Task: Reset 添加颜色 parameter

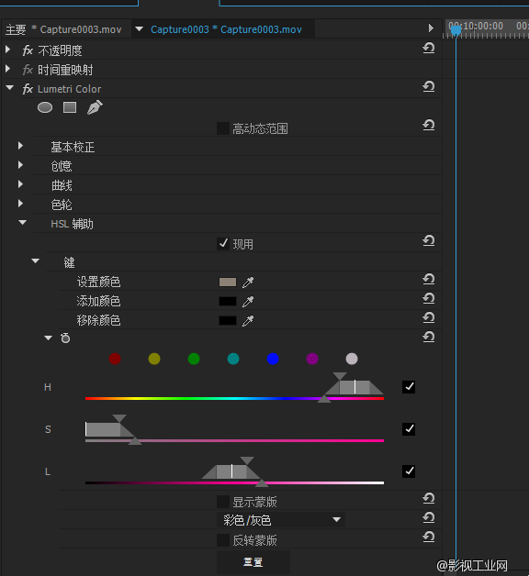Action: 429,298
